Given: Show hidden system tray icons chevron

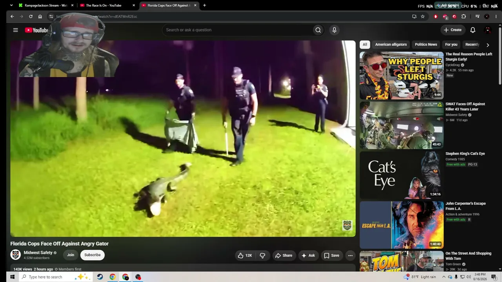Looking at the screenshot, I should (444, 277).
